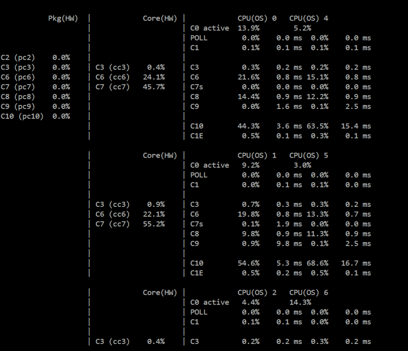Screen dimensions: 408x351
Task: Select the 9.8% C8 value
Action: pyautogui.click(x=251, y=234)
